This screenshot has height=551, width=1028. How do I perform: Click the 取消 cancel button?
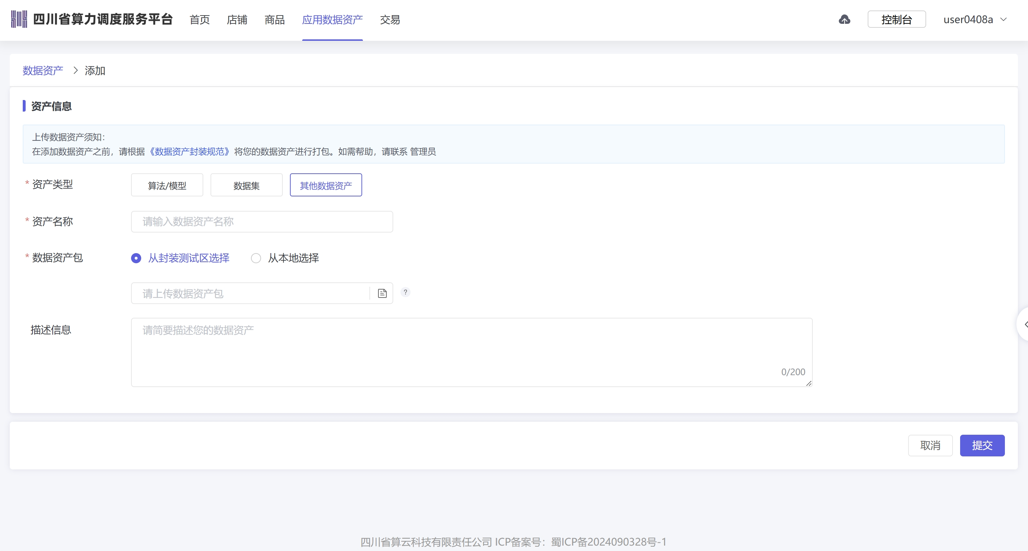(x=930, y=445)
